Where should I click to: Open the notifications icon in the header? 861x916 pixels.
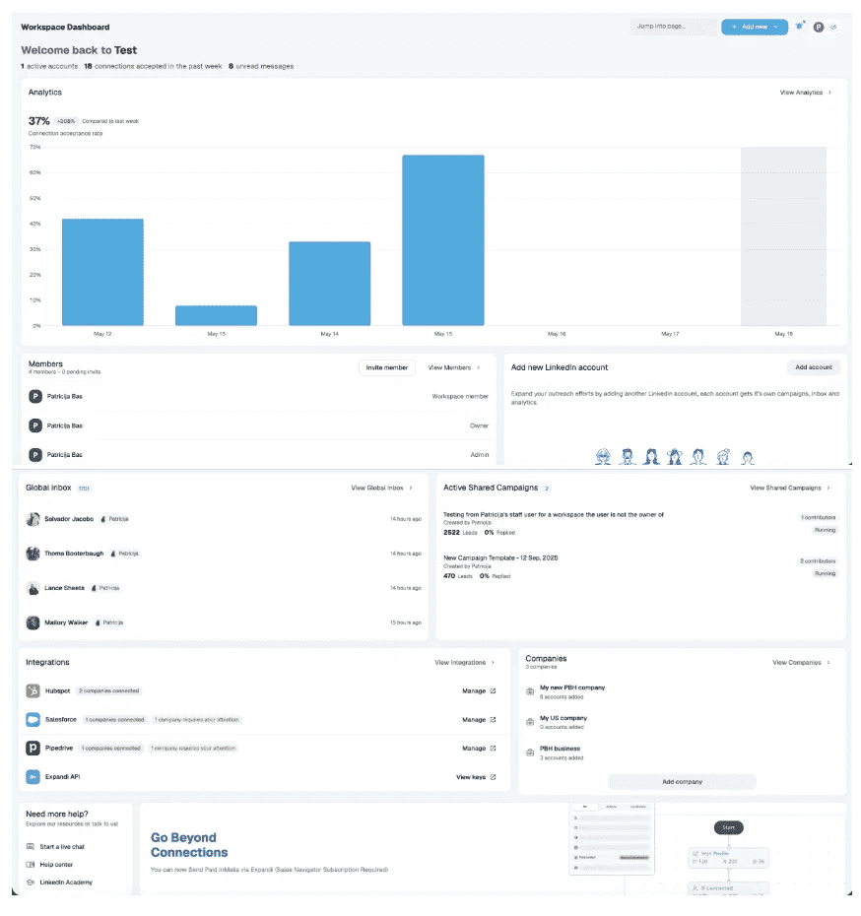800,26
